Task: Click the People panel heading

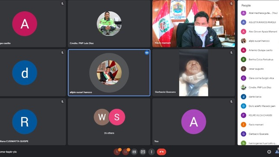Action: [246, 6]
